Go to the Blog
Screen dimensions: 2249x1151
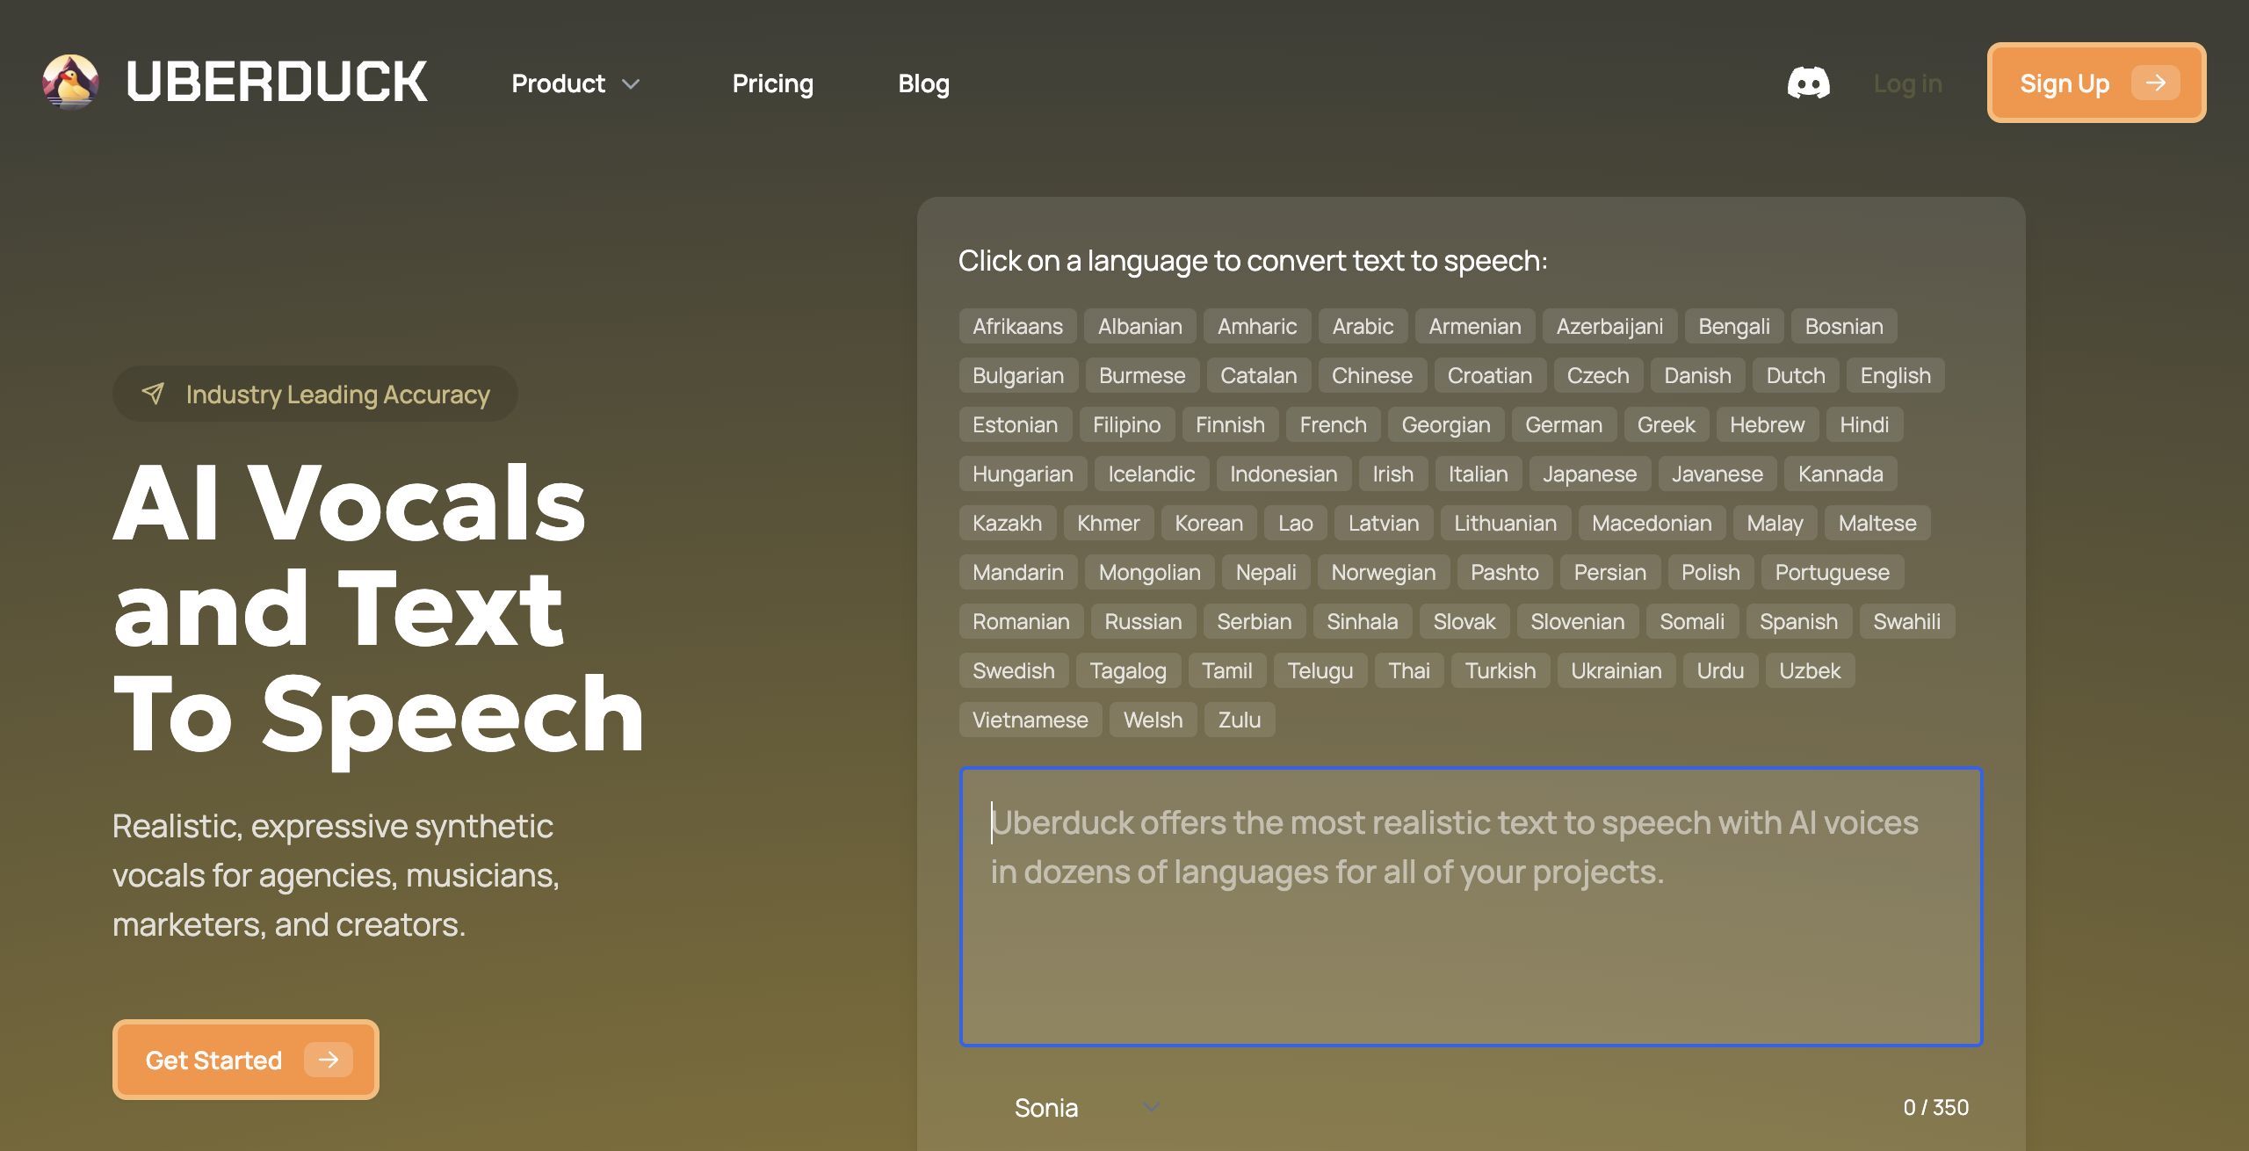(x=923, y=83)
